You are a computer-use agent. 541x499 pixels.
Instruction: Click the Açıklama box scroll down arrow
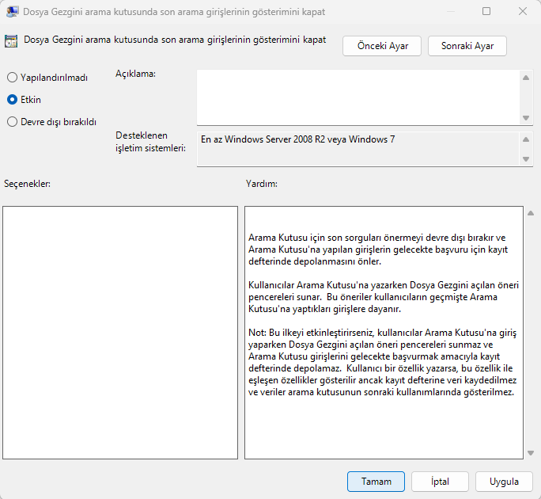(526, 117)
